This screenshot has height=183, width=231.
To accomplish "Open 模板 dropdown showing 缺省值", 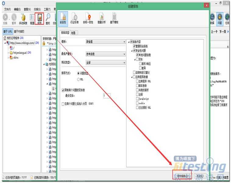I will [x=106, y=42].
